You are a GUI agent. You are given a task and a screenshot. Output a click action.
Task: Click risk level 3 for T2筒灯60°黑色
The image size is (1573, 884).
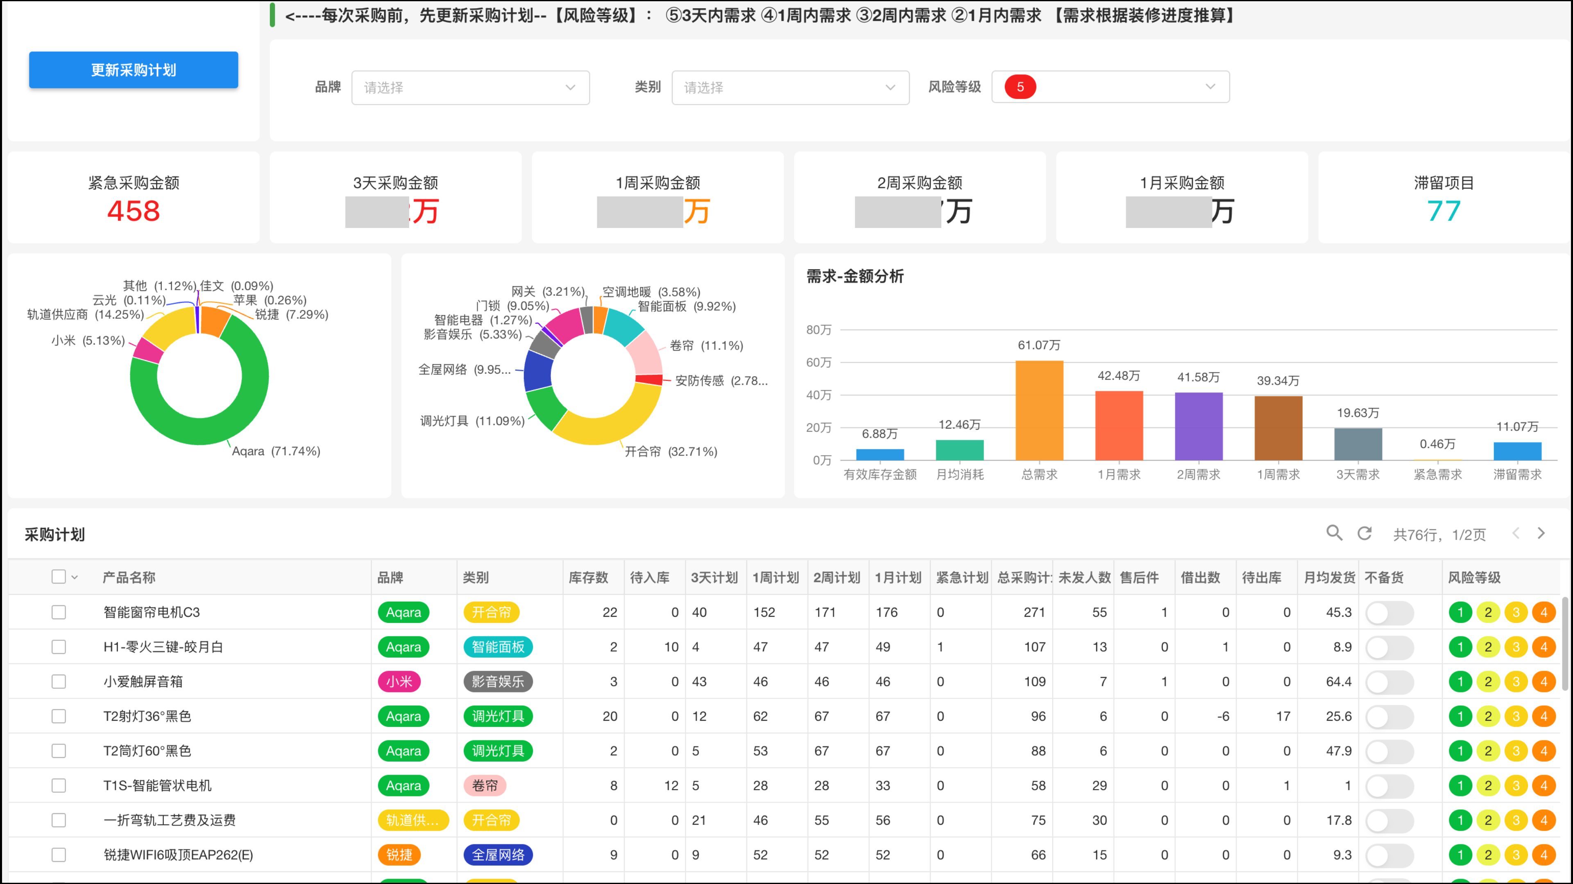tap(1516, 752)
